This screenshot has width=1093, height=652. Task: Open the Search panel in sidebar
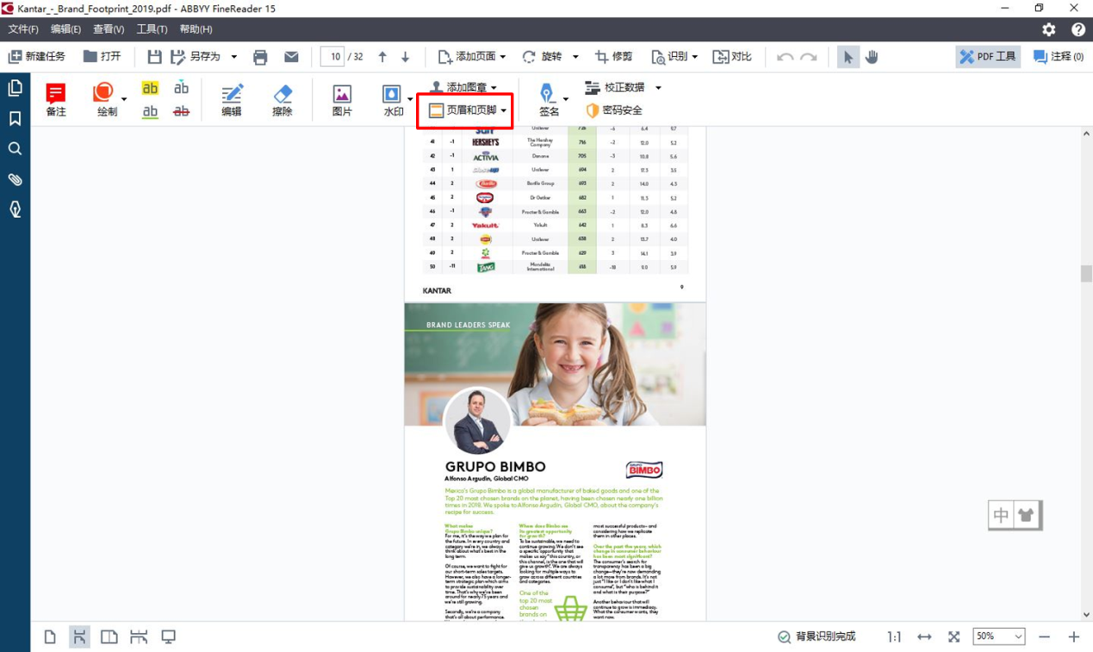(16, 149)
